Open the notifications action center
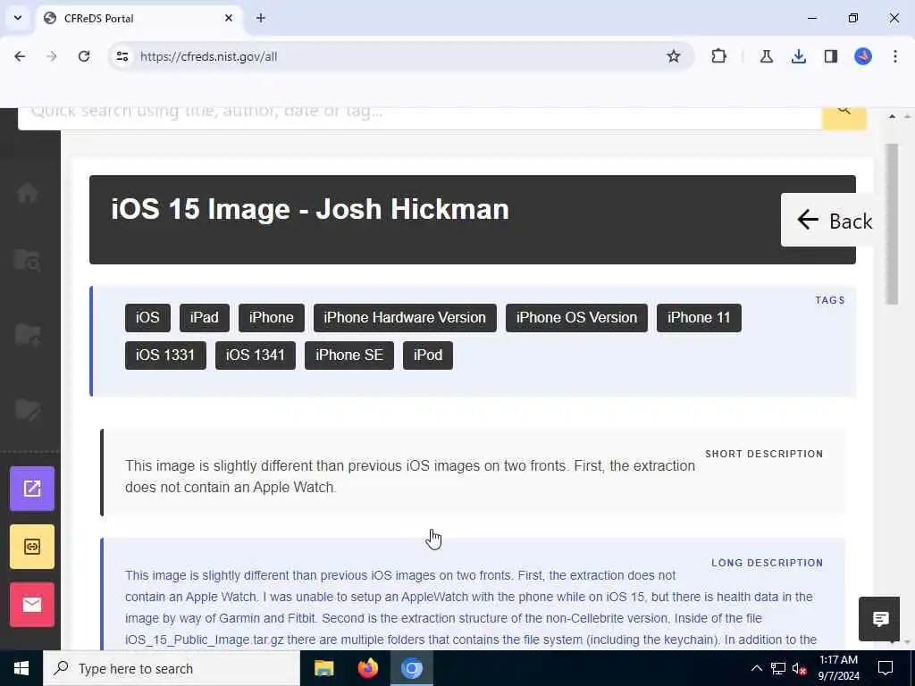 pos(886,668)
